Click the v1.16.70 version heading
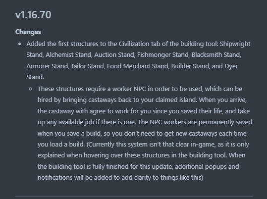Image resolution: width=267 pixels, height=199 pixels. [x=33, y=15]
